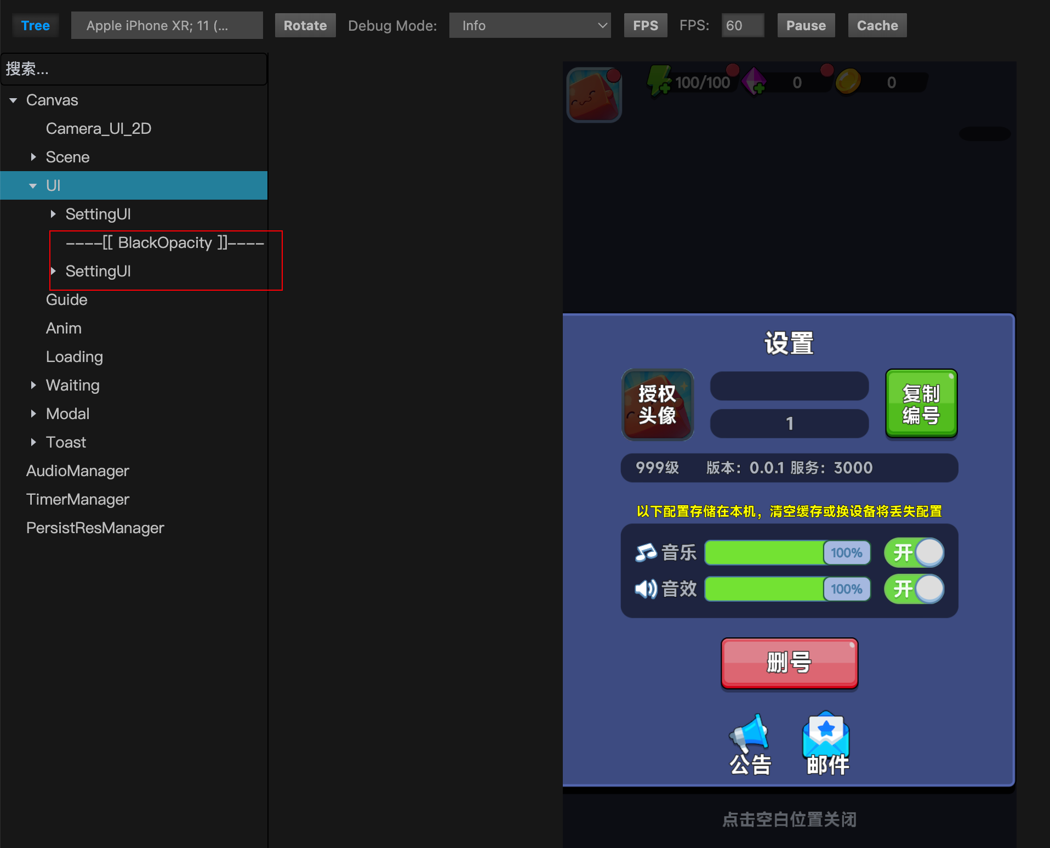The width and height of the screenshot is (1050, 848).
Task: Click the green 复制编号 copy ID button
Action: 921,404
